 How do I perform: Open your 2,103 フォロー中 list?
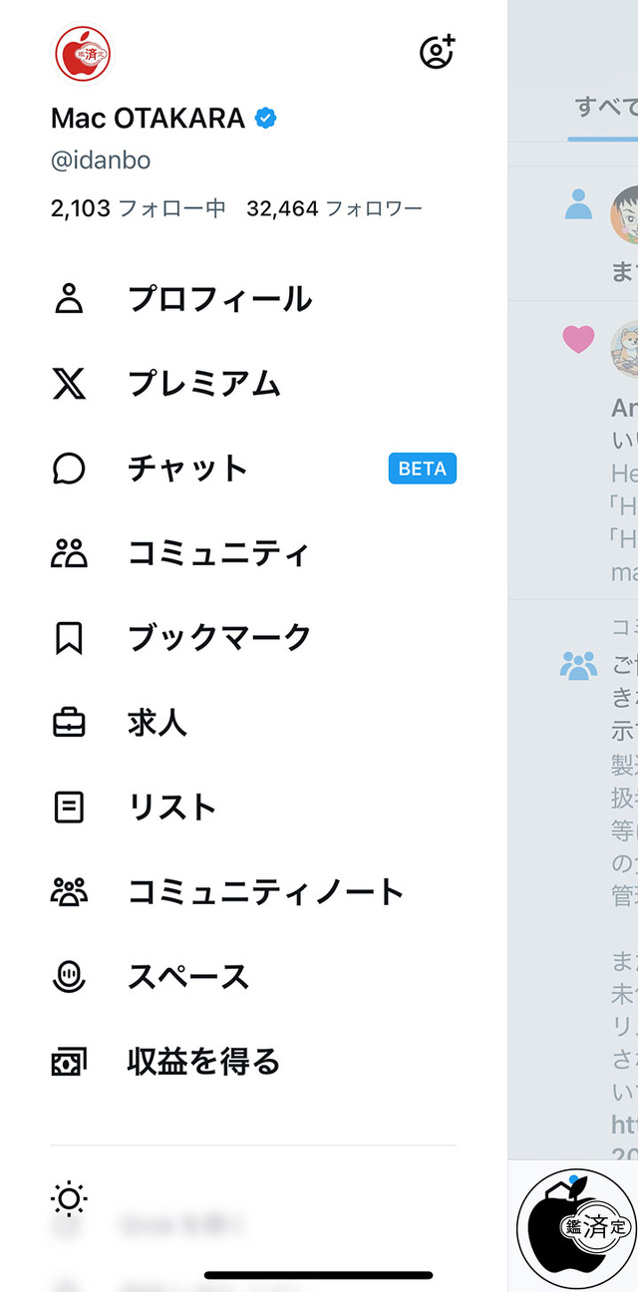[127, 208]
